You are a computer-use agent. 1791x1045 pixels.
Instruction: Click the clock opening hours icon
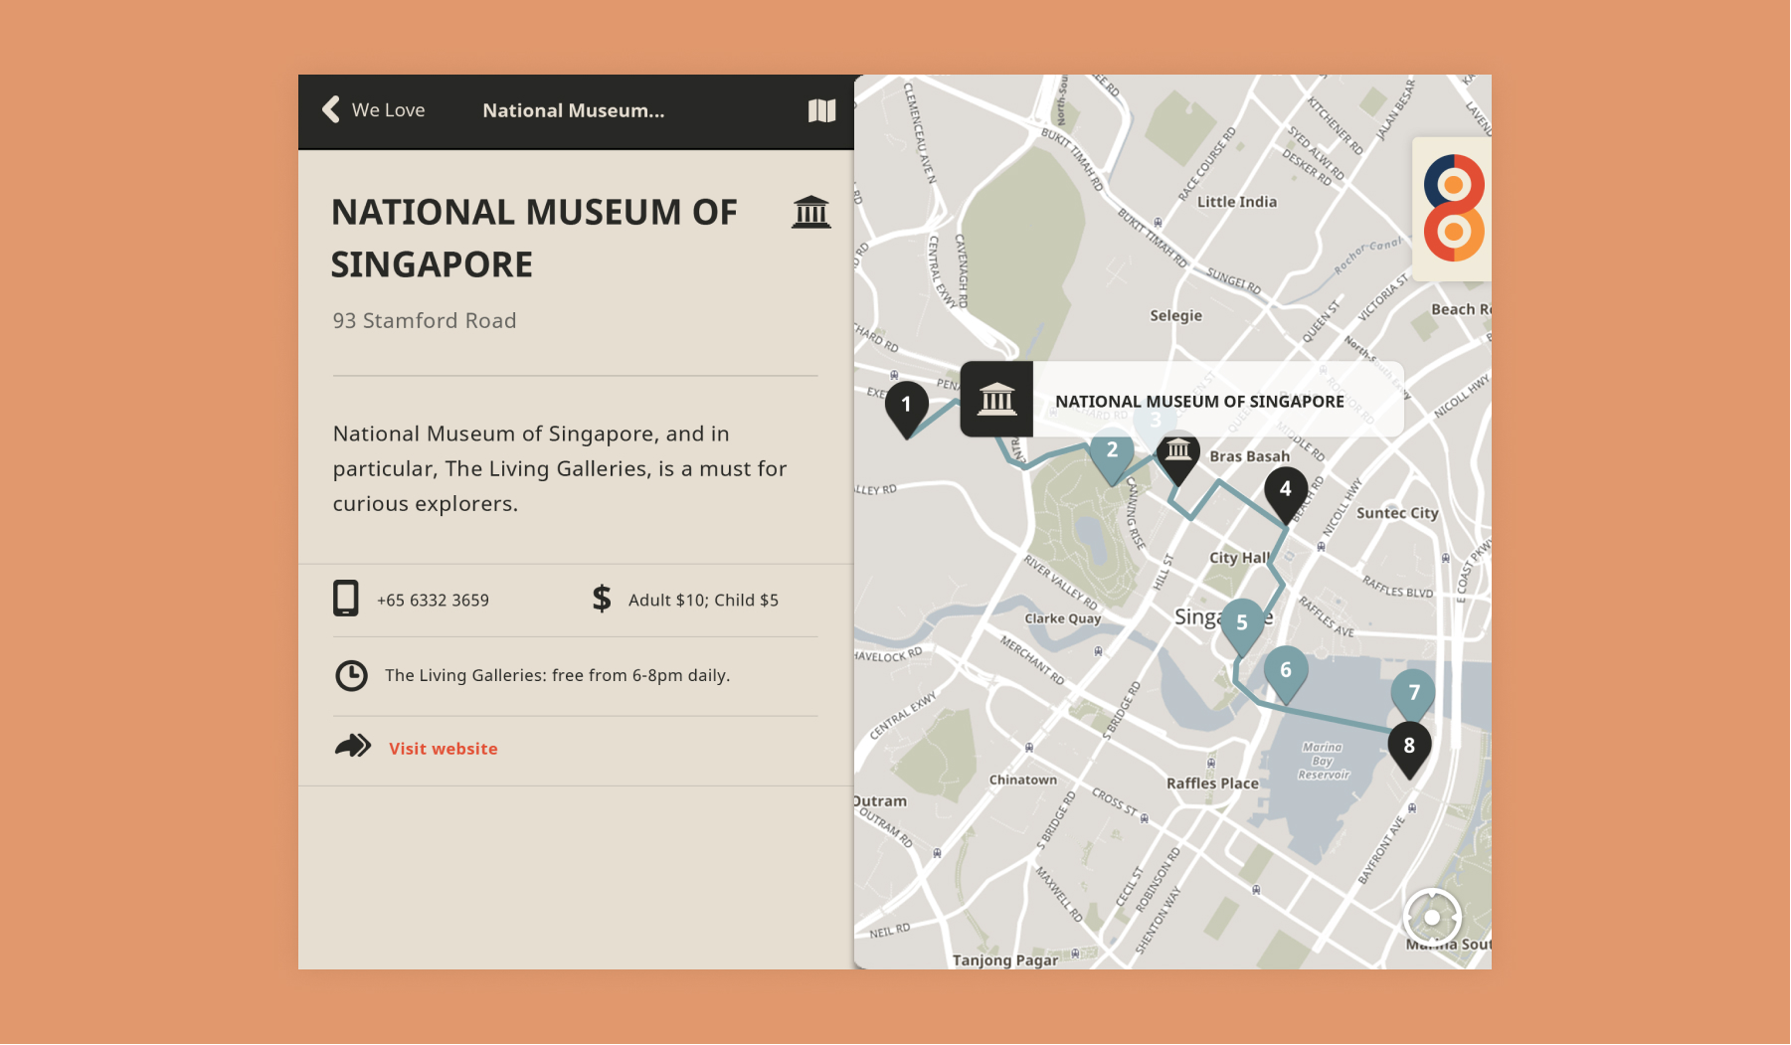pos(351,675)
